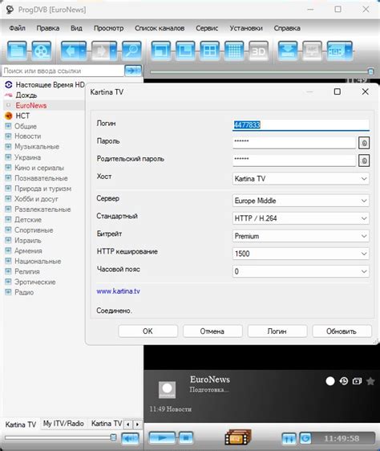Expand the Новости channel category
Screen dimensions: 380x451
coord(8,136)
